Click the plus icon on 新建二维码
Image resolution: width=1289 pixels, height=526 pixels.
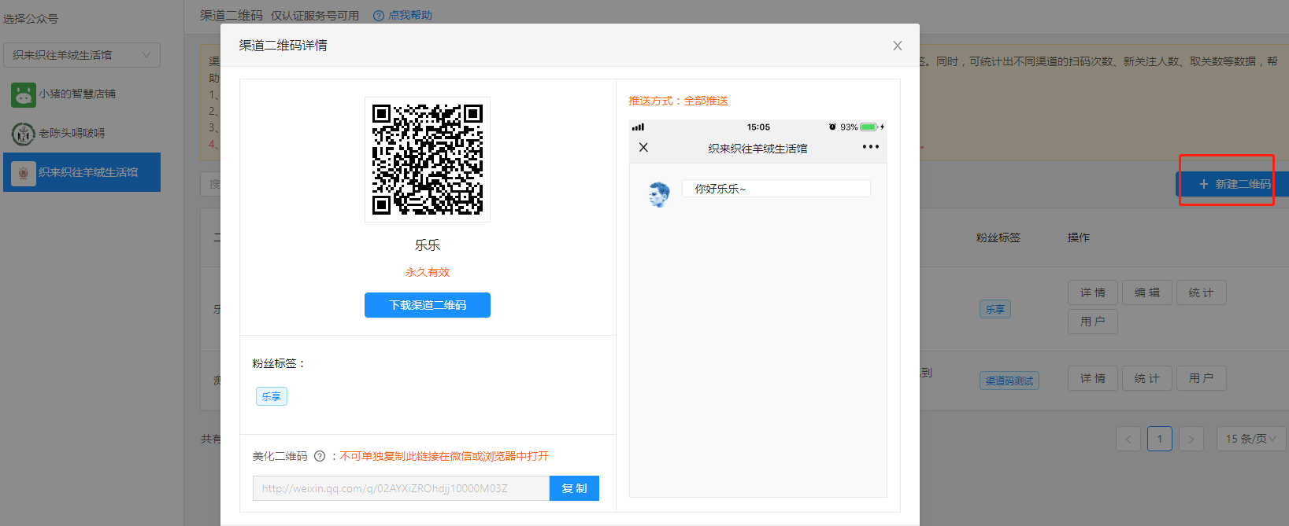pos(1203,184)
